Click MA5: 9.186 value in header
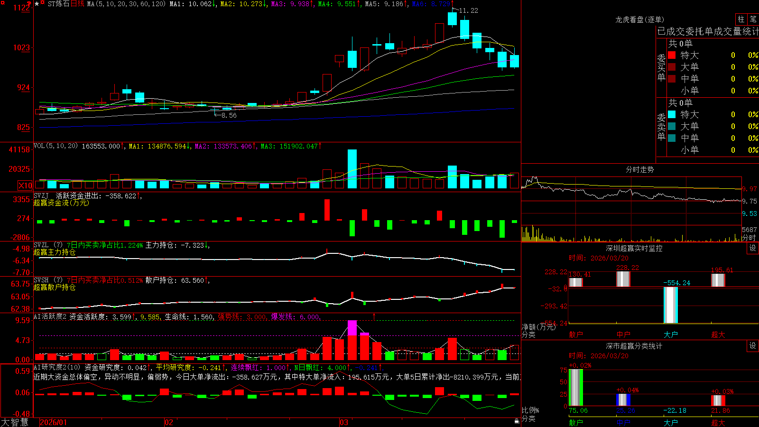This screenshot has height=427, width=759. [x=386, y=4]
